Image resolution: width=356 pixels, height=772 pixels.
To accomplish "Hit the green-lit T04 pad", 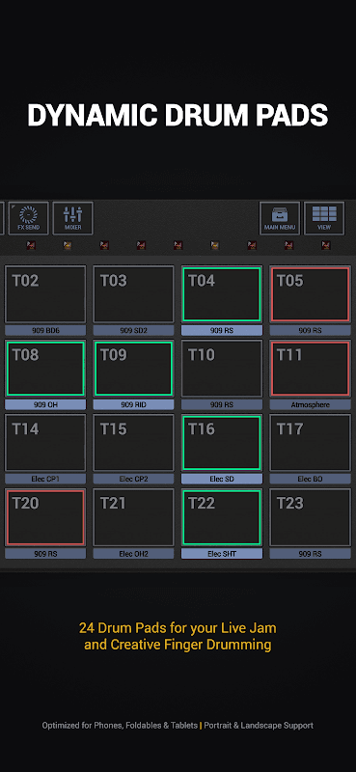I will click(222, 294).
